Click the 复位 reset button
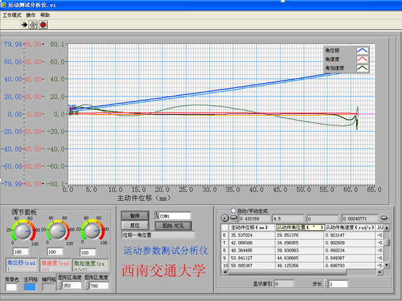The height and width of the screenshot is (301, 402). [135, 225]
